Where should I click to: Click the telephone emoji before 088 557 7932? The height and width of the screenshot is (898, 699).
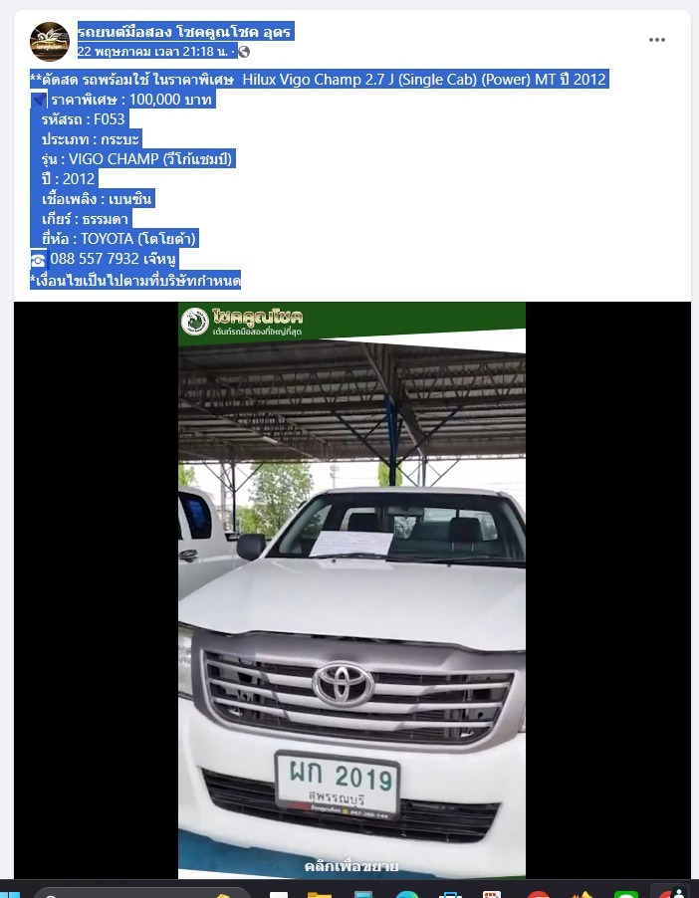(x=38, y=260)
